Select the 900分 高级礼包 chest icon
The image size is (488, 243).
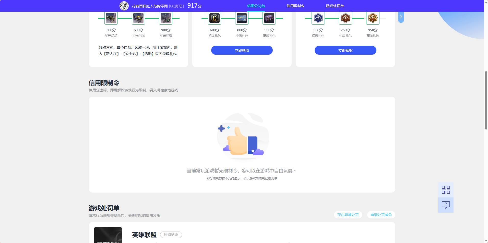(x=269, y=18)
